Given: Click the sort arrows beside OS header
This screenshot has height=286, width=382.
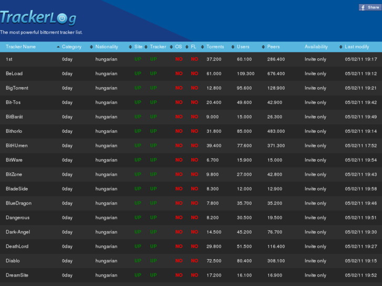Looking at the screenshot, I should tap(187, 47).
